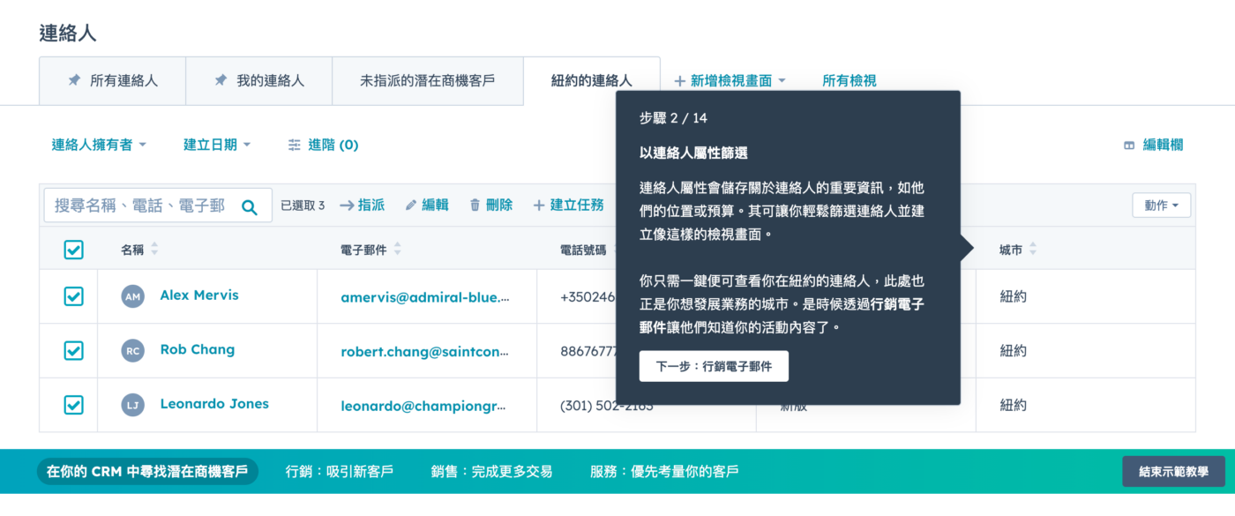Click into the 搜尋名稱 search field
1235x516 pixels.
pyautogui.click(x=139, y=206)
